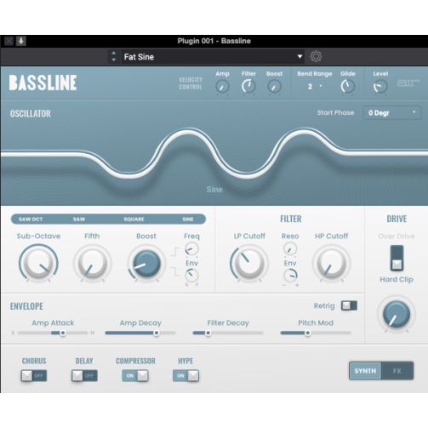Close the plugin window with X icon
Image resolution: width=428 pixels, height=428 pixels.
click(x=9, y=41)
